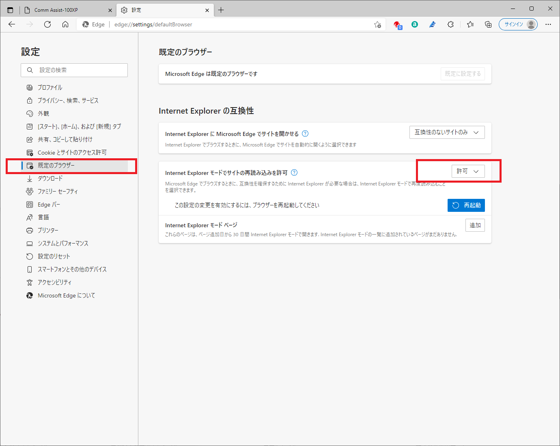The width and height of the screenshot is (560, 446).
Task: Open ダウンロード settings
Action: click(x=74, y=179)
